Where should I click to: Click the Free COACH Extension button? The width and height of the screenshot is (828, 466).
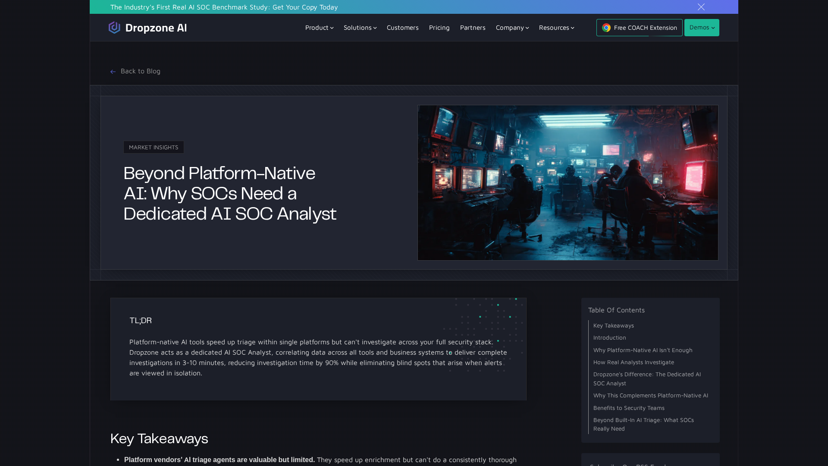click(x=645, y=28)
